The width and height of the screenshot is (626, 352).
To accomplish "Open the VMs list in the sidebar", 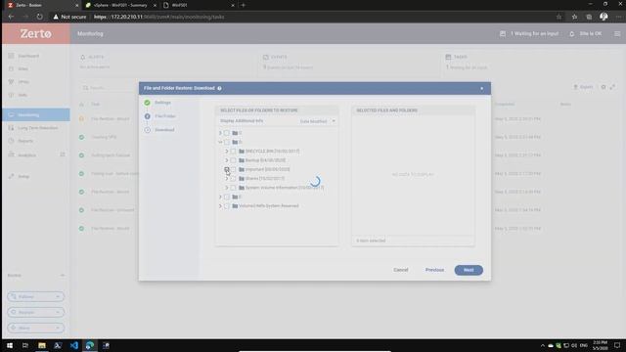I will [22, 95].
